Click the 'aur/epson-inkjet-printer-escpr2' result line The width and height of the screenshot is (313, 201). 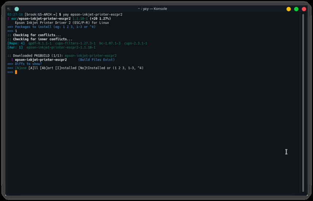coord(59,19)
